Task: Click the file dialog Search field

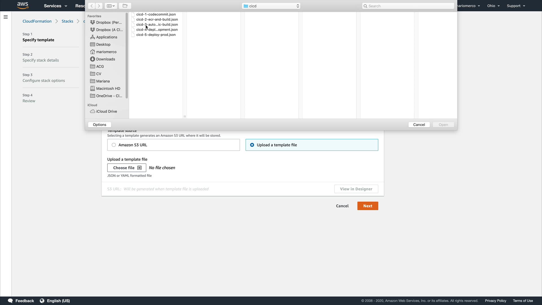Action: point(408,6)
